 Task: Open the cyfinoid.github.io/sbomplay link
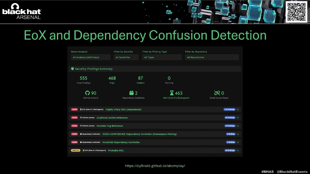point(155,166)
